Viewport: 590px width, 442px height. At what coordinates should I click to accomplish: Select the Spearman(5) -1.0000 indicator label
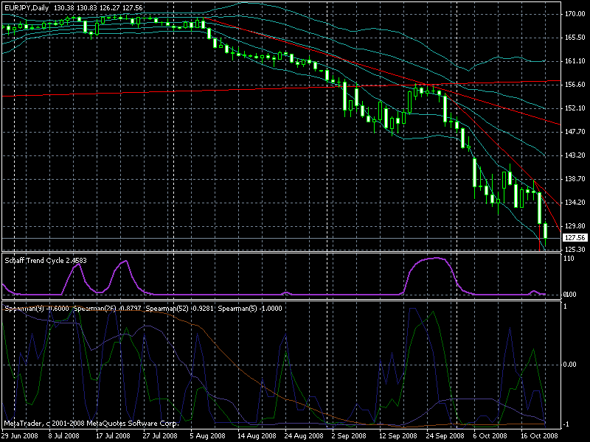click(250, 309)
